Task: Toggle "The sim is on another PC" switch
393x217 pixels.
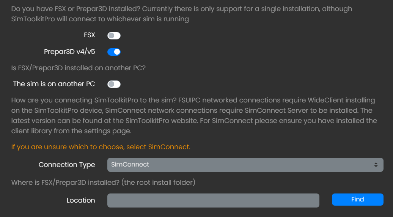Action: (x=114, y=84)
